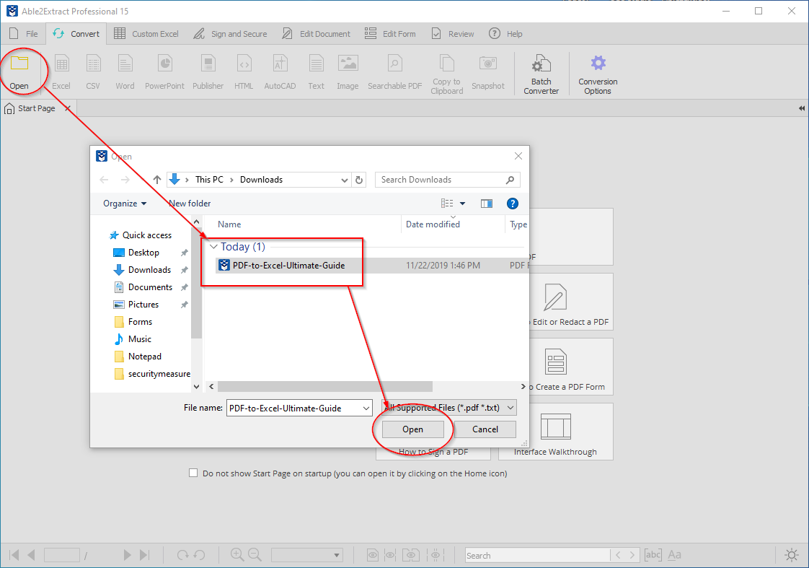This screenshot has width=809, height=568.
Task: Check Do not show Start Page on startup
Action: click(193, 473)
